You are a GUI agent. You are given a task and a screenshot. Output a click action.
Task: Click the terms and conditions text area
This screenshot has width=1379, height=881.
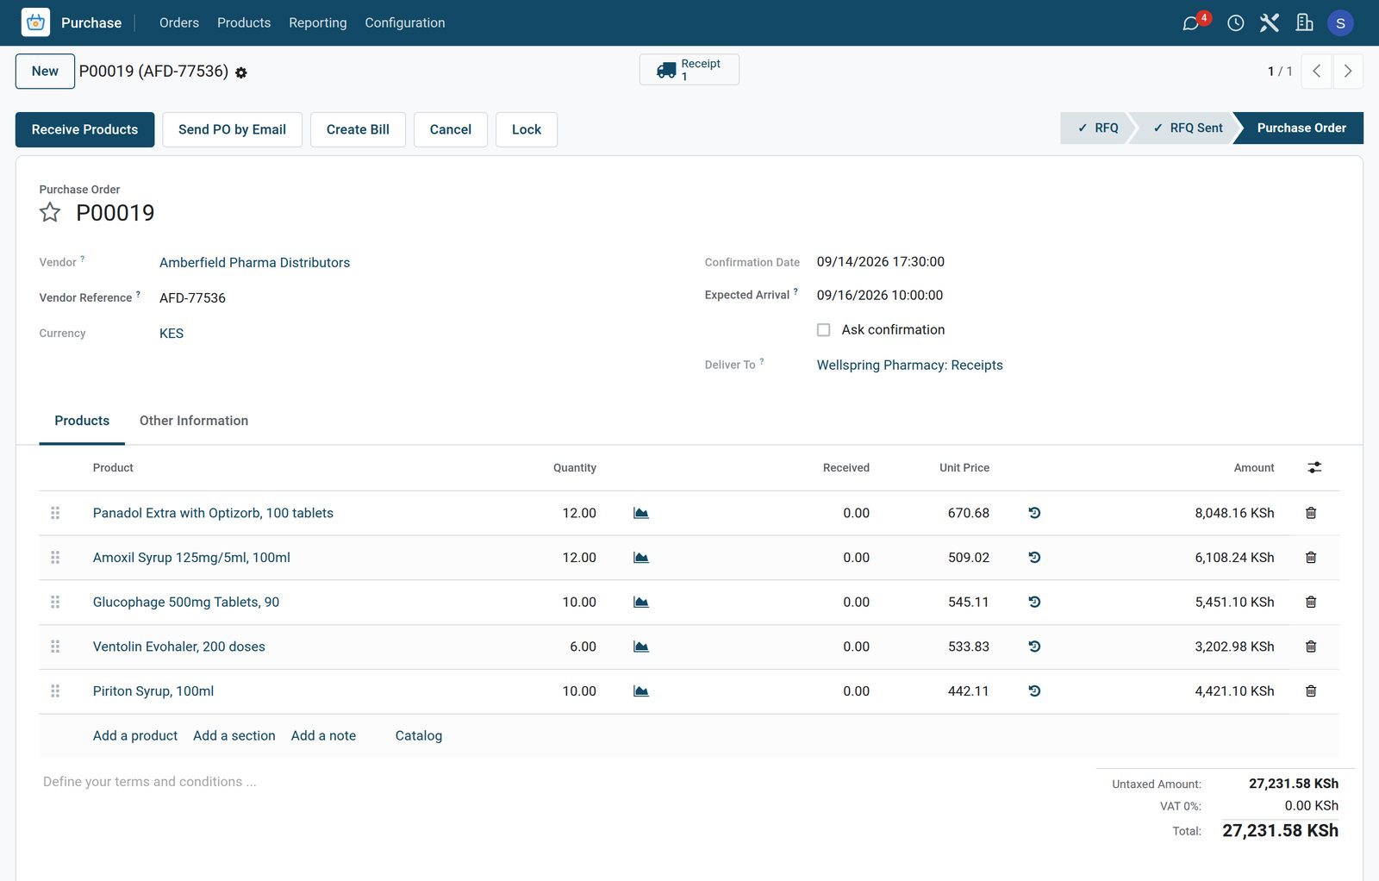coord(150,782)
